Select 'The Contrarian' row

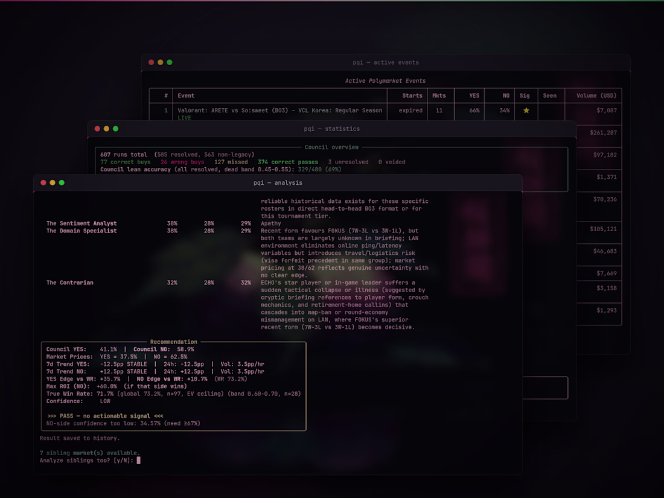(x=237, y=305)
